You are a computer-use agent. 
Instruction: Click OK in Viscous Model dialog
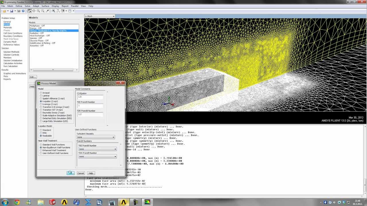71,173
